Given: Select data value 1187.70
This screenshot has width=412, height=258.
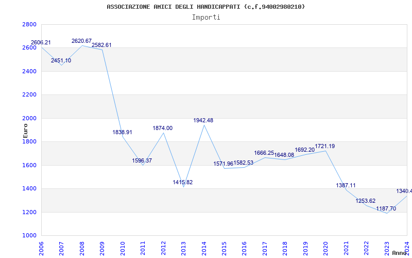Looking at the screenshot, I should [x=386, y=209].
